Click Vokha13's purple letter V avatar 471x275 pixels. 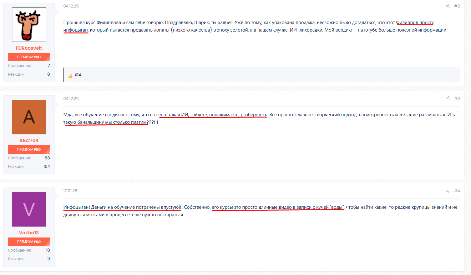pos(29,209)
